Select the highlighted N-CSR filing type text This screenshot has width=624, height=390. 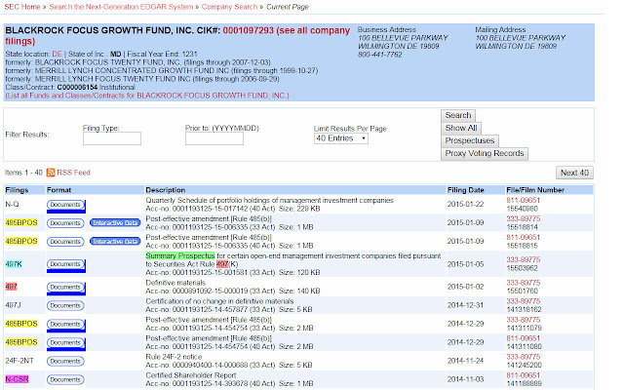[x=17, y=379]
